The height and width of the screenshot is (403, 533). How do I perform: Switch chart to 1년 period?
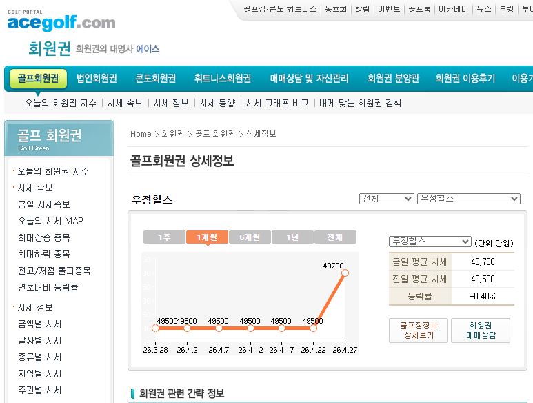pyautogui.click(x=292, y=237)
